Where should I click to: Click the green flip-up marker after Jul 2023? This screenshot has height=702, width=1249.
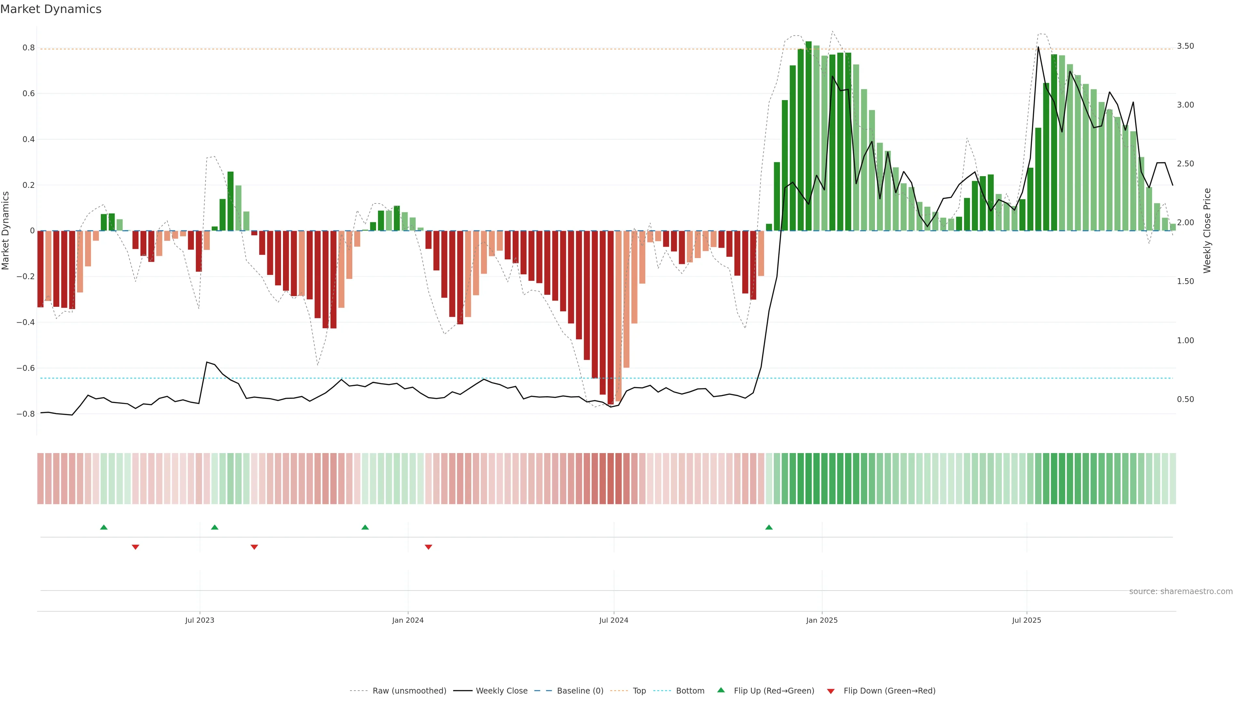tap(215, 527)
